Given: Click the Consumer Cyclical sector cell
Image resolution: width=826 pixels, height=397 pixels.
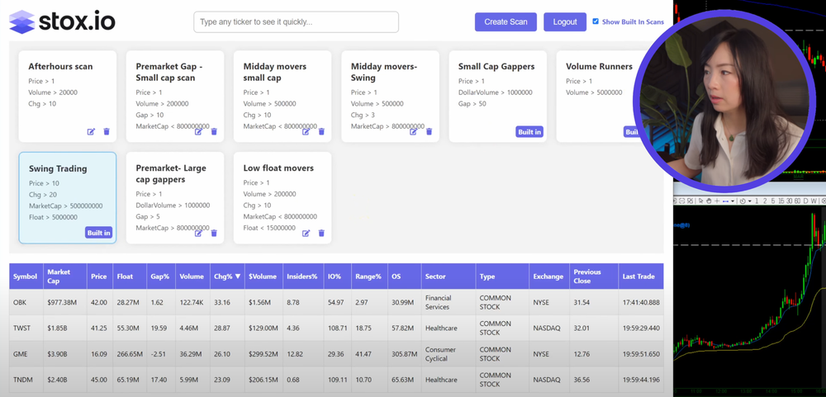Looking at the screenshot, I should click(449, 354).
